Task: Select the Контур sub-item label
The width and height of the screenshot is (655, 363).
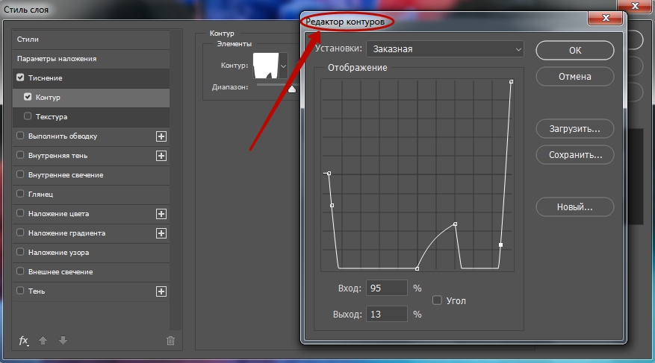Action: [x=48, y=97]
